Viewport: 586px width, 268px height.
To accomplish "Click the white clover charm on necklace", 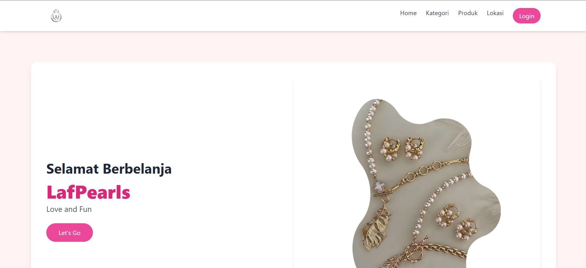I will click(x=379, y=186).
